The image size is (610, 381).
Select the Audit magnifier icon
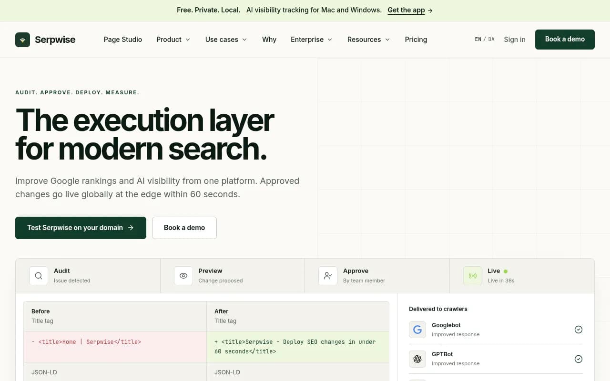click(39, 276)
